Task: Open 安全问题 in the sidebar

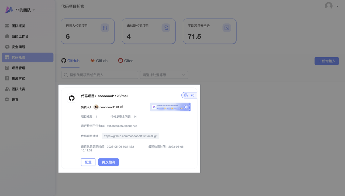Action: 18,47
